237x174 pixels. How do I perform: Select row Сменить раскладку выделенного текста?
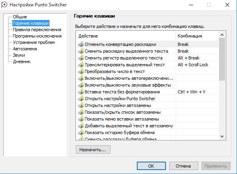click(147, 51)
